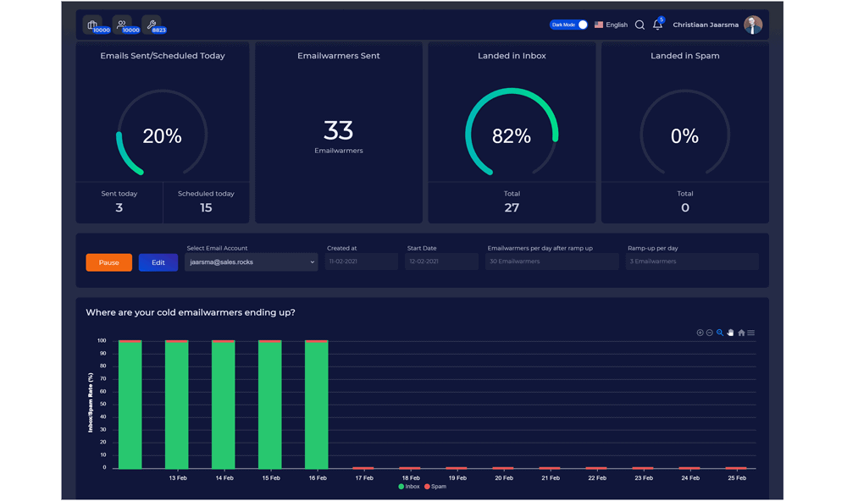The width and height of the screenshot is (847, 501).
Task: Click the wrench icon showing 8823
Action: click(x=152, y=25)
